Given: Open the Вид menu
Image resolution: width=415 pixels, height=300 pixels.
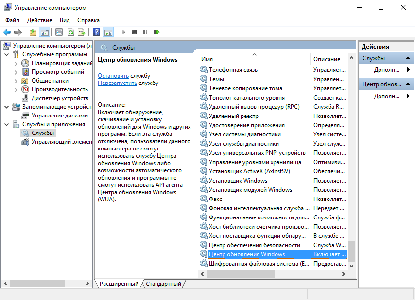Looking at the screenshot, I should point(65,20).
